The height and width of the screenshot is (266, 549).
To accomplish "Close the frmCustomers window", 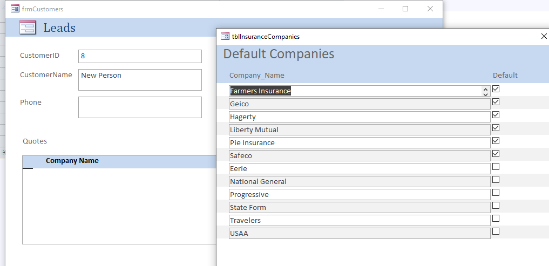I will point(430,9).
